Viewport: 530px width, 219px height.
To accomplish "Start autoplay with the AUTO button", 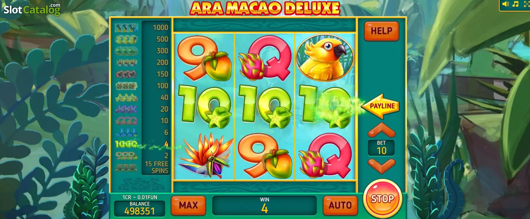I will click(340, 205).
